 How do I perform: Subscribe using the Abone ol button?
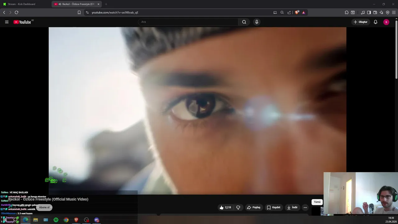point(44,208)
